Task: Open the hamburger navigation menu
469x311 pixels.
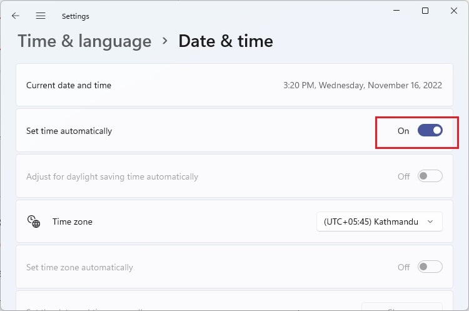Action: point(41,16)
